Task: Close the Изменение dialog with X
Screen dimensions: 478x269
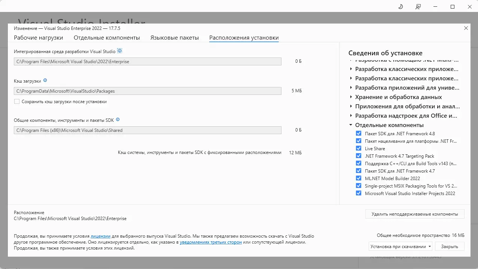Action: (x=466, y=28)
